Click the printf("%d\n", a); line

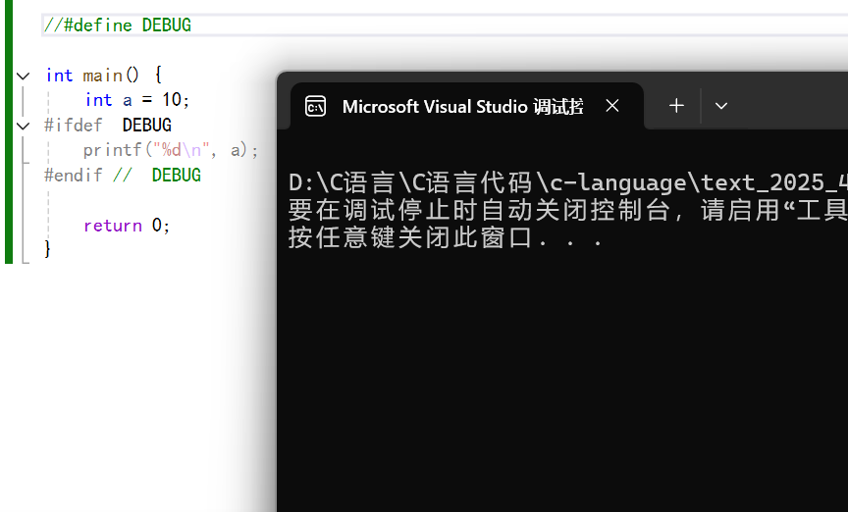[171, 150]
